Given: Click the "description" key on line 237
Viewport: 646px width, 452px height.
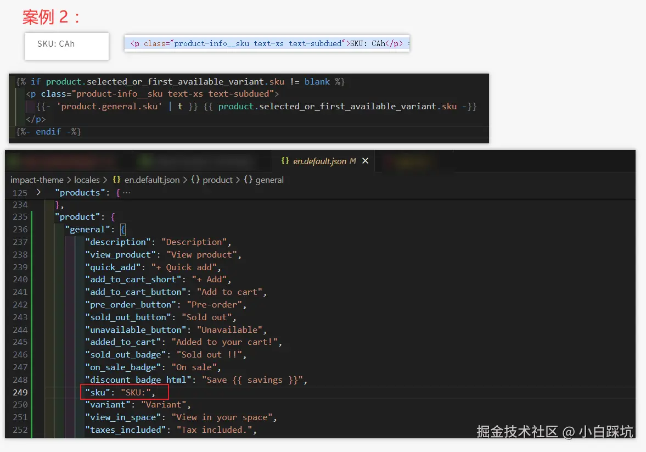Looking at the screenshot, I should click(x=118, y=242).
